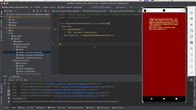Tap Android back button on device screen
The width and height of the screenshot is (196, 110).
[x=152, y=99]
